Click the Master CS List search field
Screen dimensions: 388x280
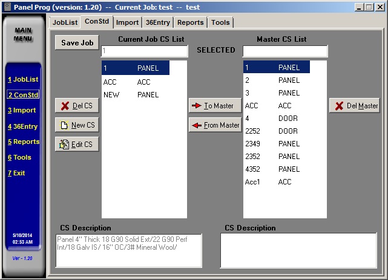[285, 51]
